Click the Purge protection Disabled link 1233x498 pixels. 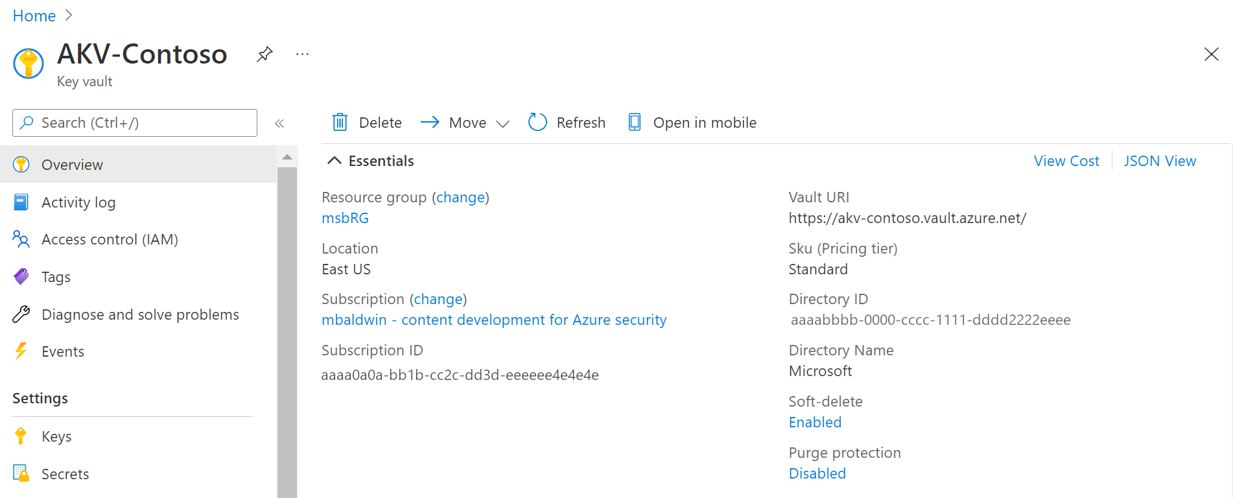tap(817, 474)
